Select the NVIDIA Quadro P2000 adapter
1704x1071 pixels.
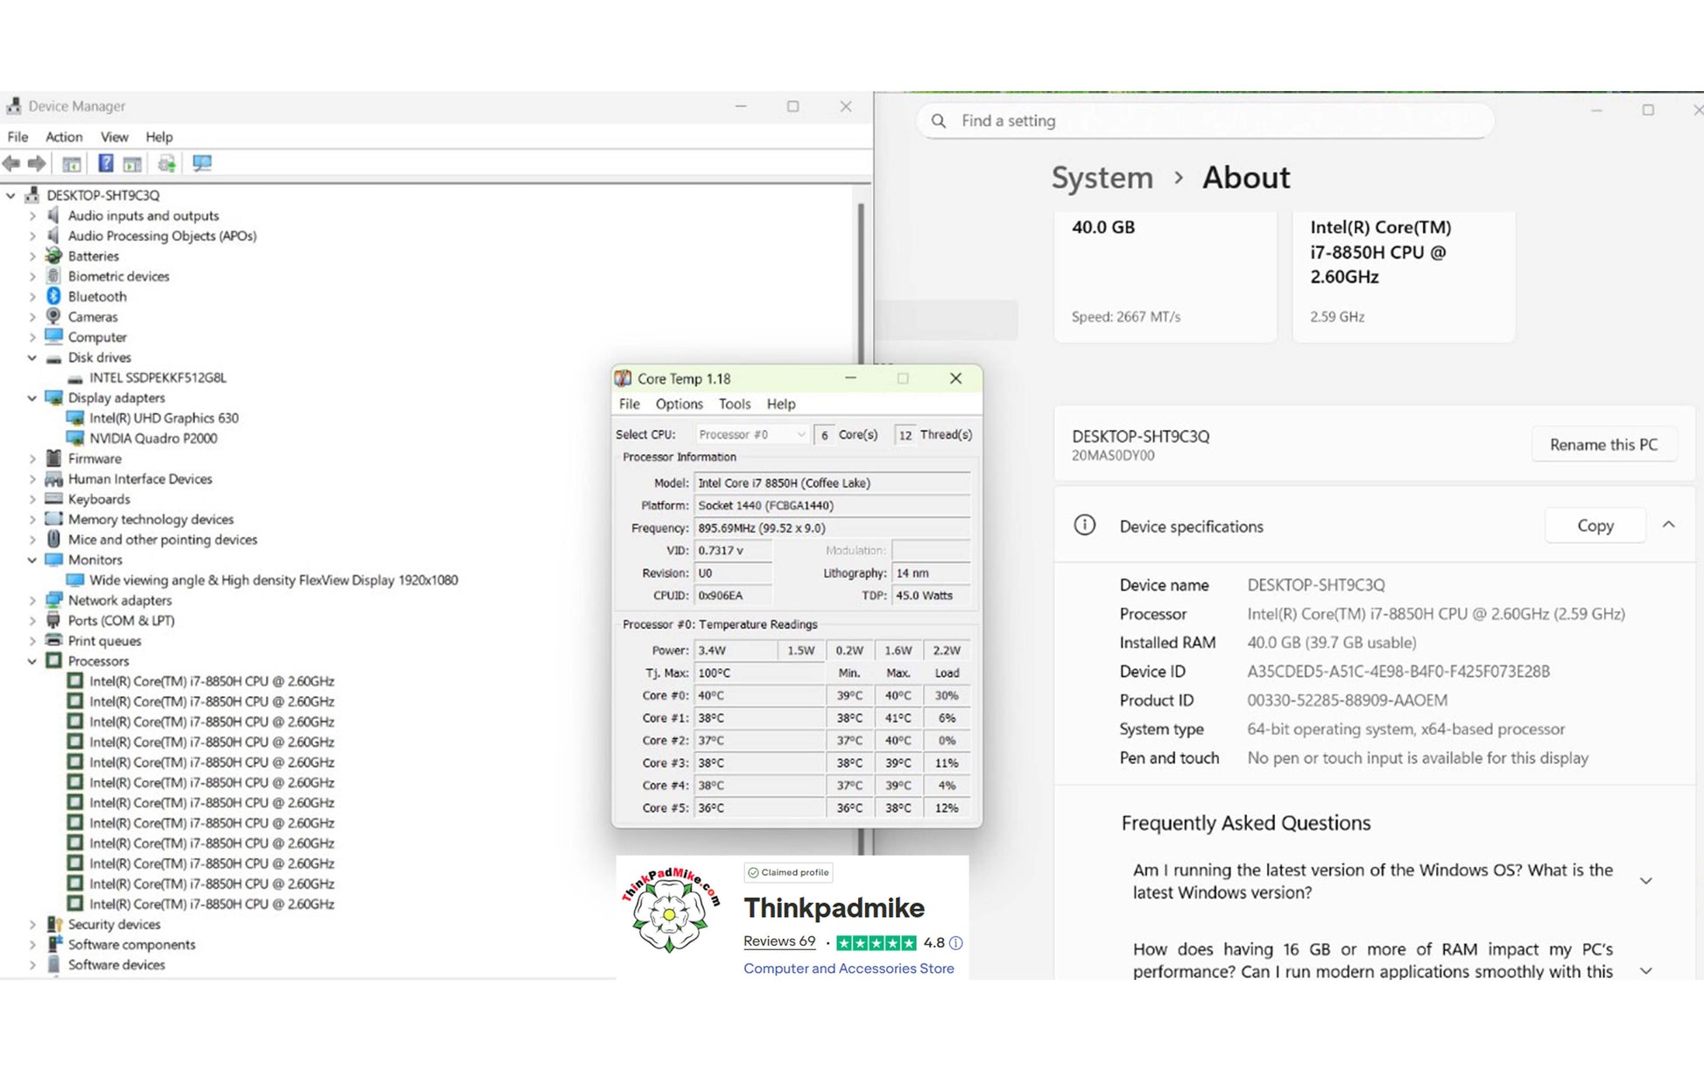[153, 439]
